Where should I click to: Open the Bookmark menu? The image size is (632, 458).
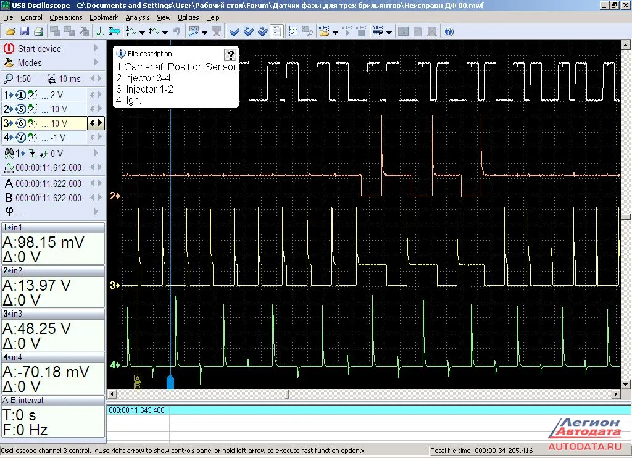pos(104,17)
